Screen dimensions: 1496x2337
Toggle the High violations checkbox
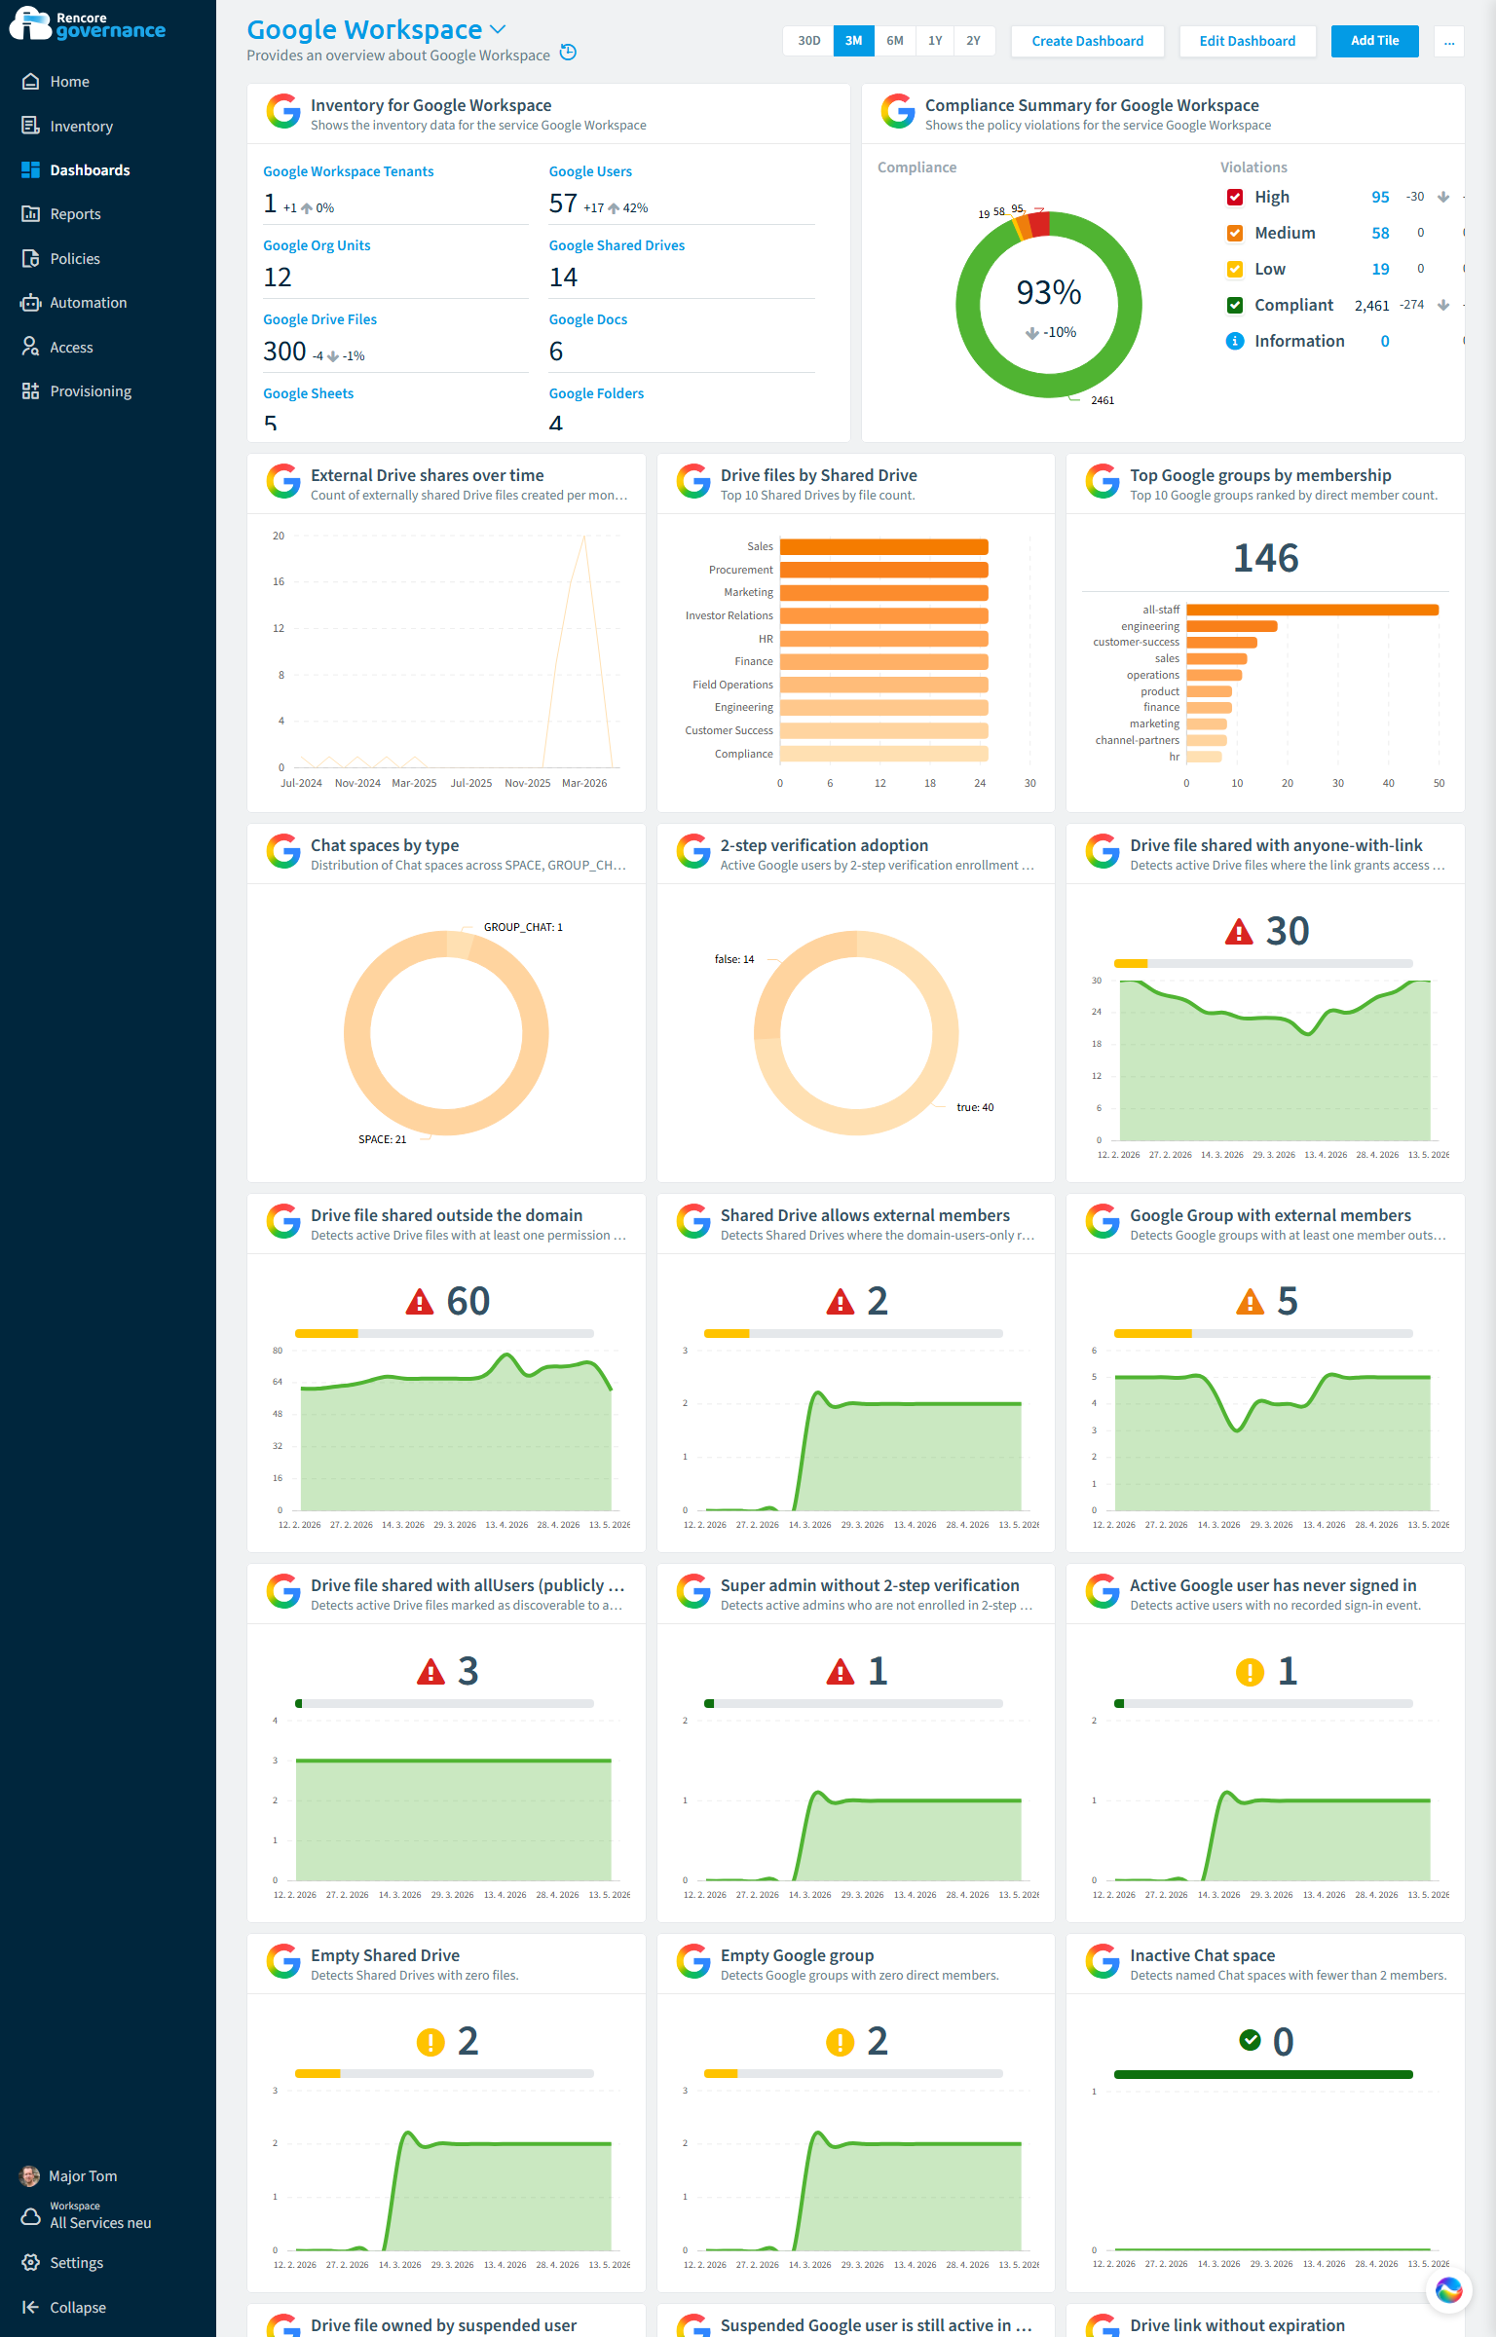pos(1235,197)
